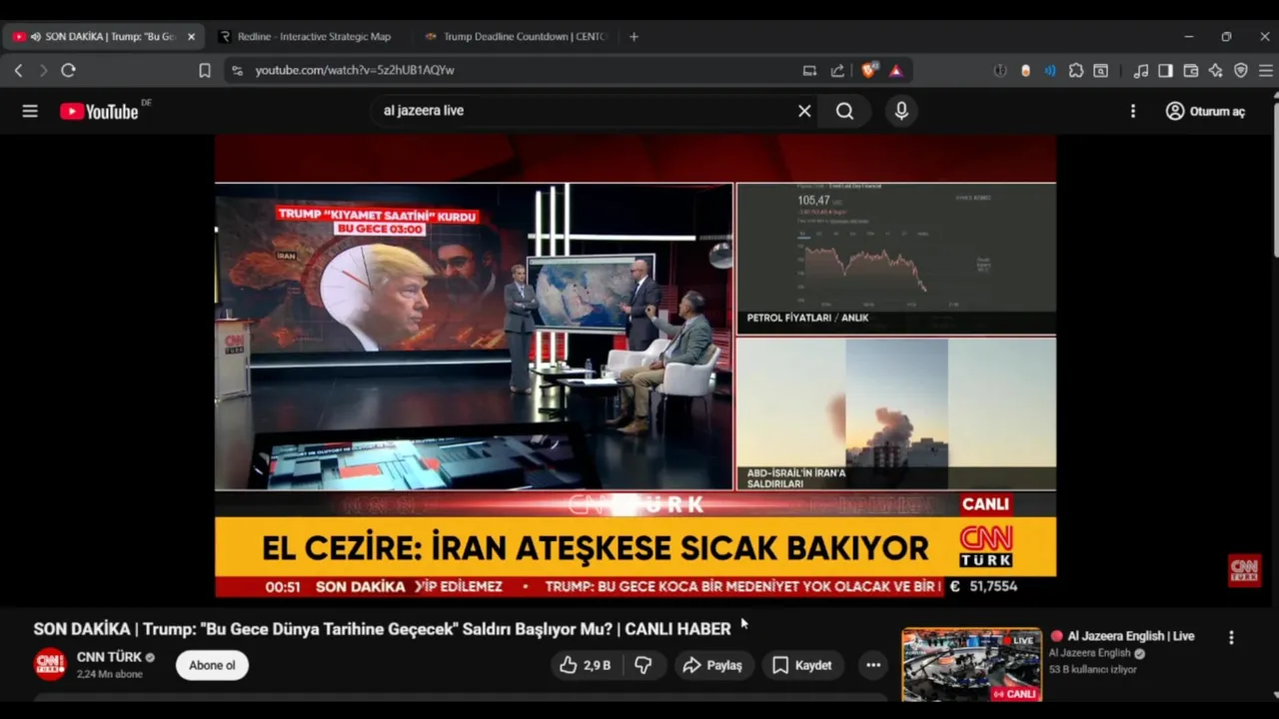Open Leo AI sparkle icon

point(1215,70)
